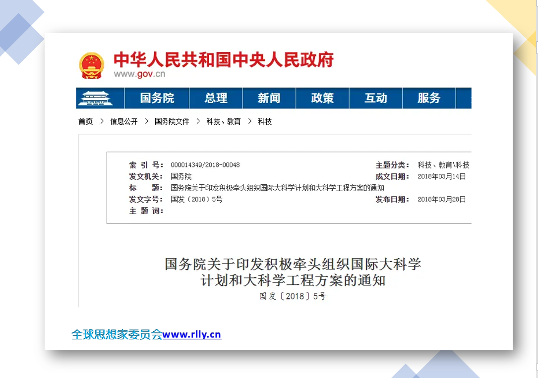Image resolution: width=538 pixels, height=378 pixels.
Task: Select topic category 科技、教育\科技
Action: (443, 165)
